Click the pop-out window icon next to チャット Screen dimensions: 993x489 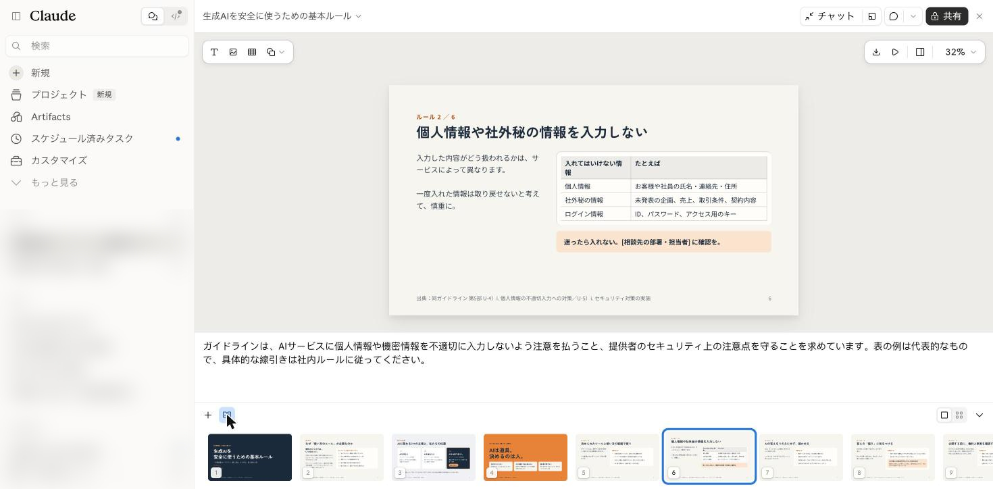(x=872, y=16)
